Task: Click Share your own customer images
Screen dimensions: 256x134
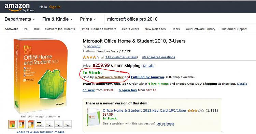Action: coord(41,132)
